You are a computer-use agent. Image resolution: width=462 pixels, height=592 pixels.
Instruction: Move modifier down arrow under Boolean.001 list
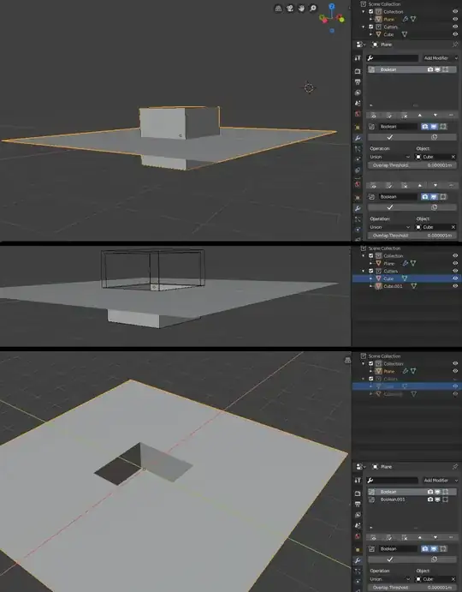tap(435, 537)
